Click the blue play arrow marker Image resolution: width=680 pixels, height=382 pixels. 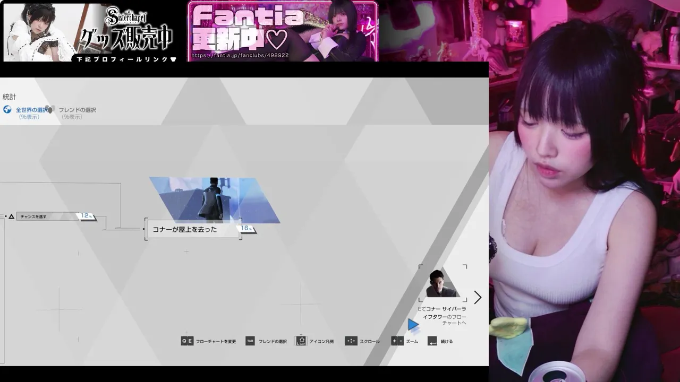tap(413, 325)
